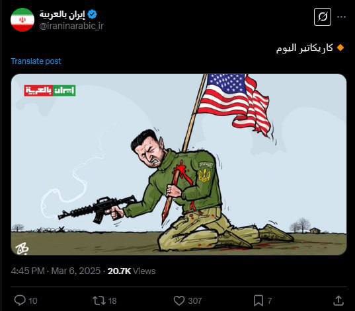
Task: Open the Iran flag profile avatar
Action: tap(22, 20)
